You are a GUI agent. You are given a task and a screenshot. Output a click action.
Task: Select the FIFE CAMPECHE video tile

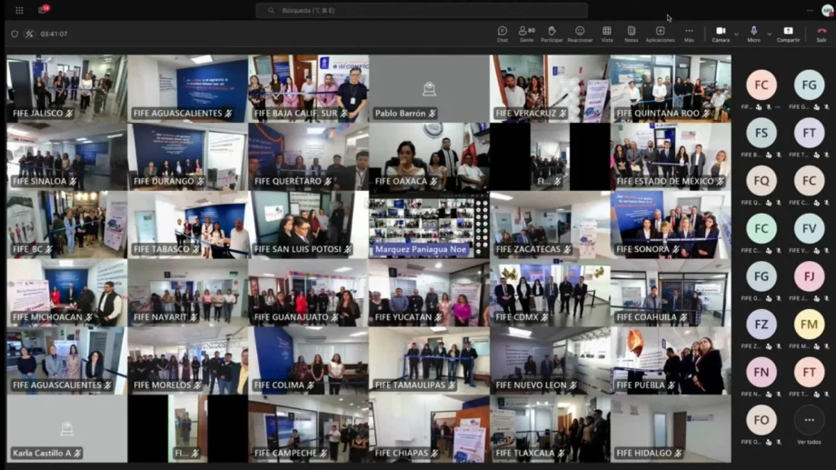pos(308,428)
